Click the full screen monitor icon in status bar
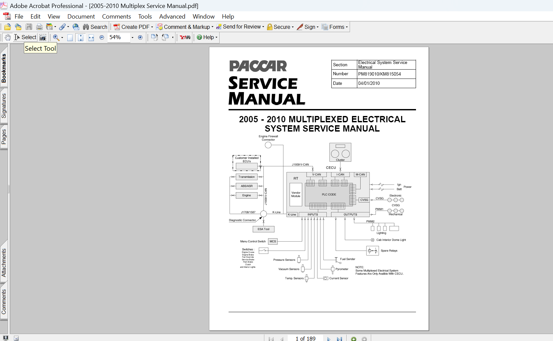553x341 pixels. coord(6,338)
